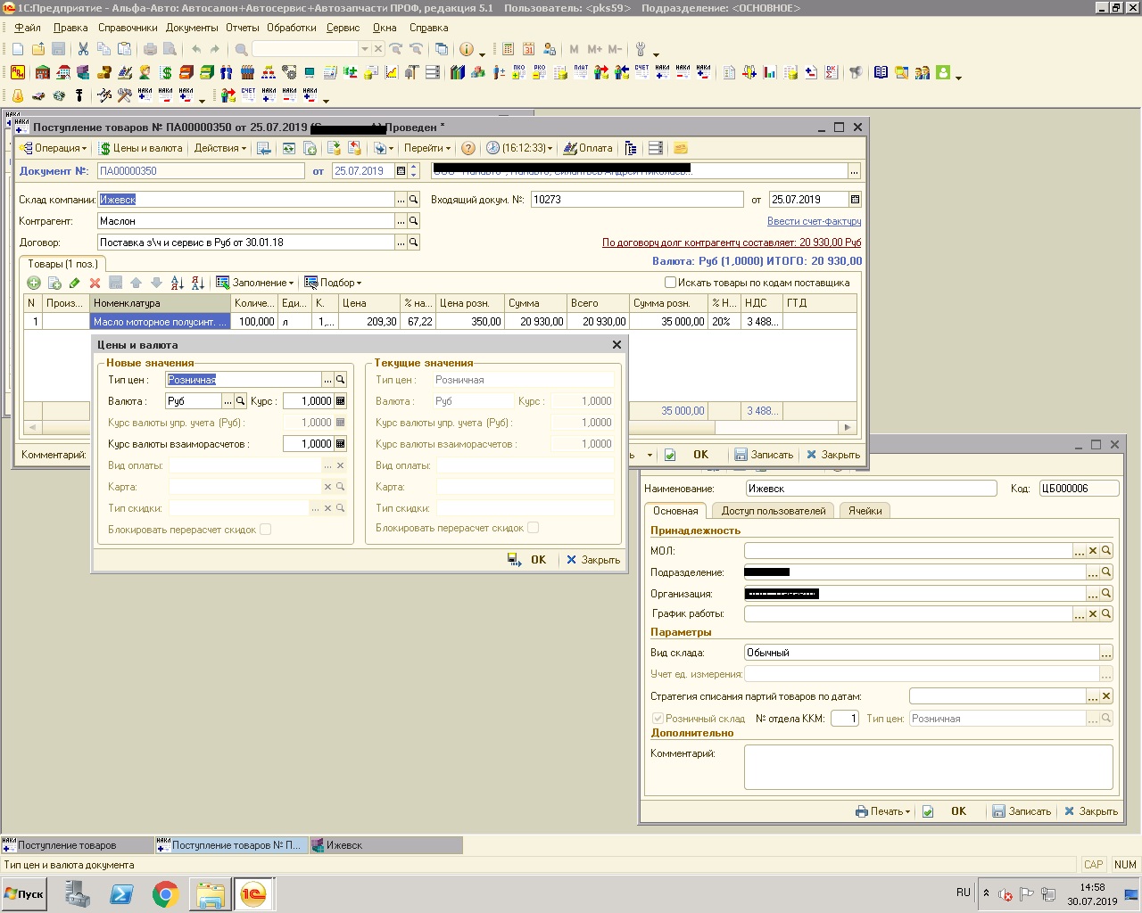Open the Подбор dropdown

[333, 283]
